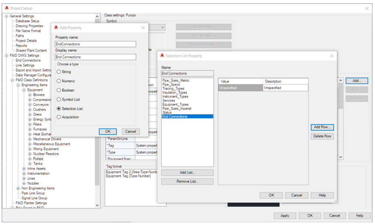Select Line Settings tree item

click(25, 65)
